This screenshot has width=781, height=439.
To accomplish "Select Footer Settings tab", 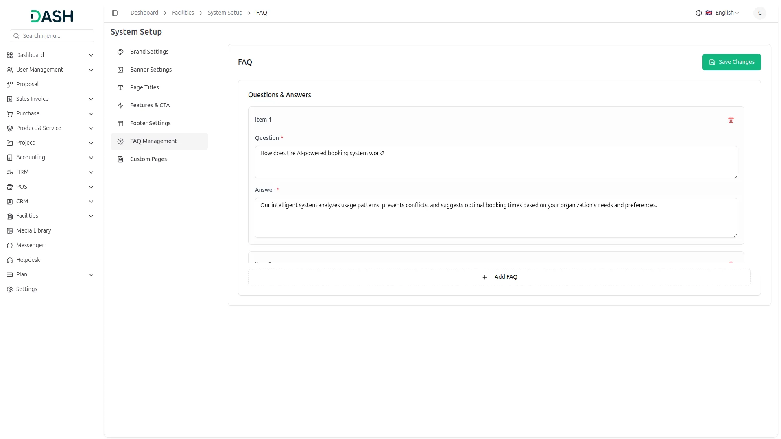I will point(150,123).
